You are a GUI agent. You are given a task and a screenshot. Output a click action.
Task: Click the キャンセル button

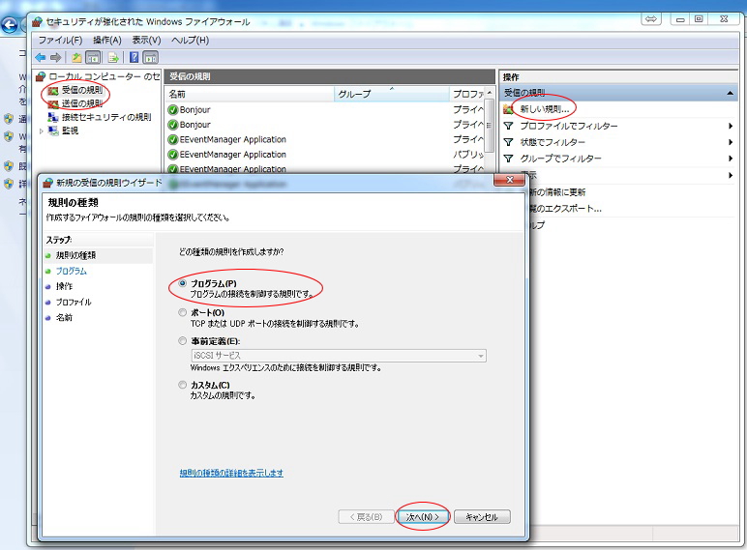tap(482, 517)
